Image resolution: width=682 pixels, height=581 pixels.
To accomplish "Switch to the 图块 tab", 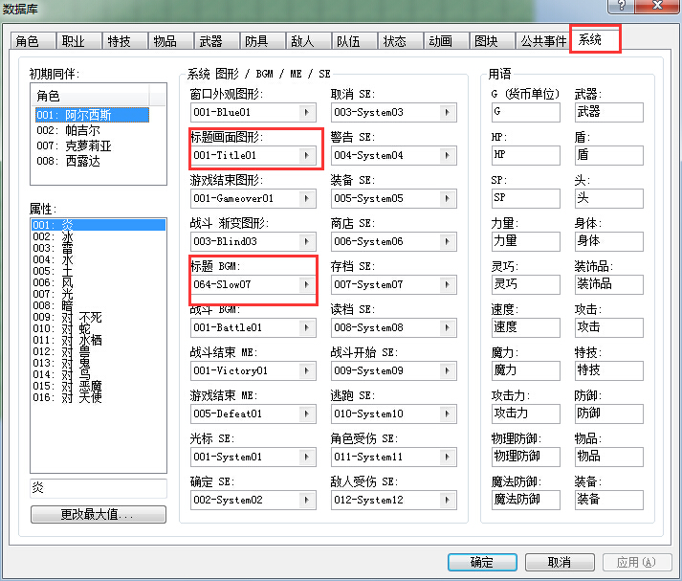I will coord(493,41).
